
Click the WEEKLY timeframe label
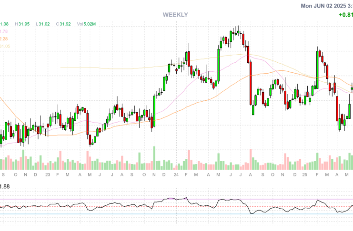pyautogui.click(x=175, y=15)
